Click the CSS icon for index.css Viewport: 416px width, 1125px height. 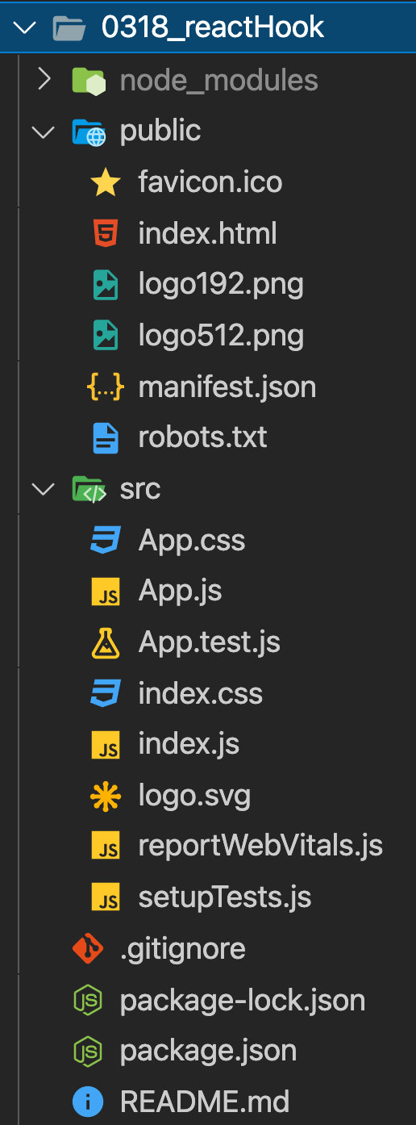tap(106, 693)
